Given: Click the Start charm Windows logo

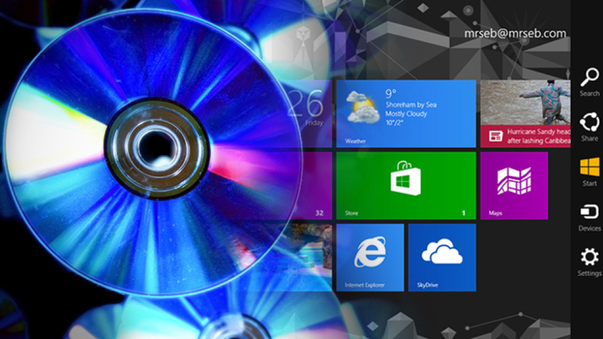Looking at the screenshot, I should 589,166.
